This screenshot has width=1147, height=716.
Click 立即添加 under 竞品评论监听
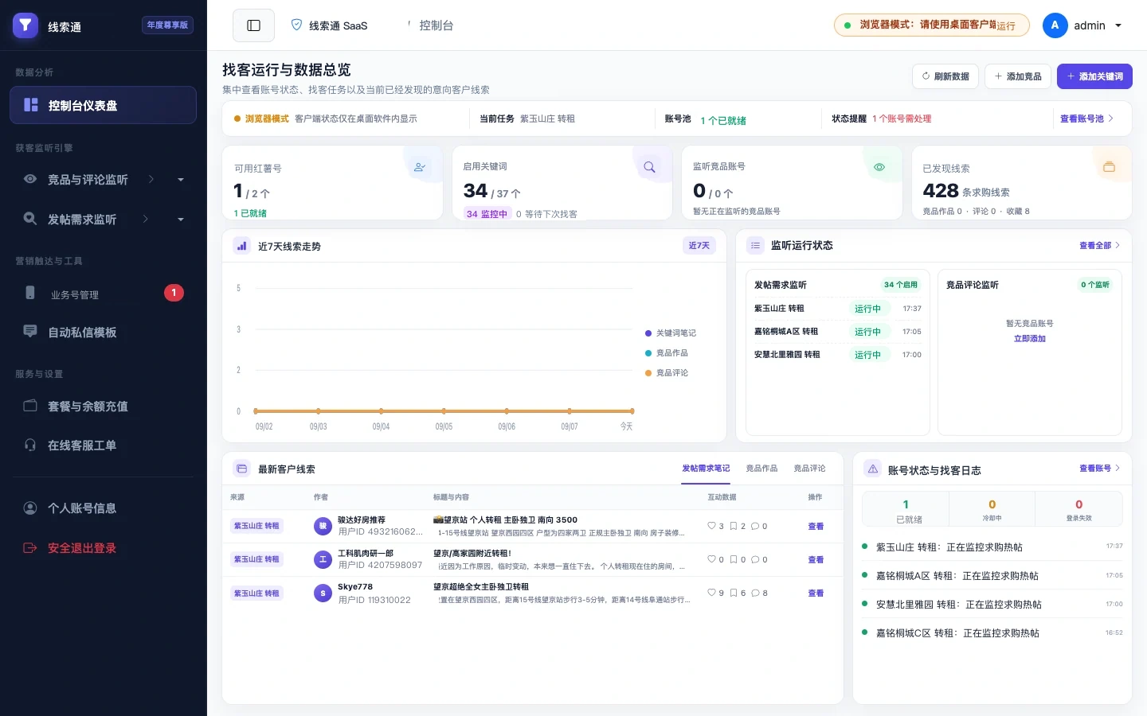click(1030, 339)
